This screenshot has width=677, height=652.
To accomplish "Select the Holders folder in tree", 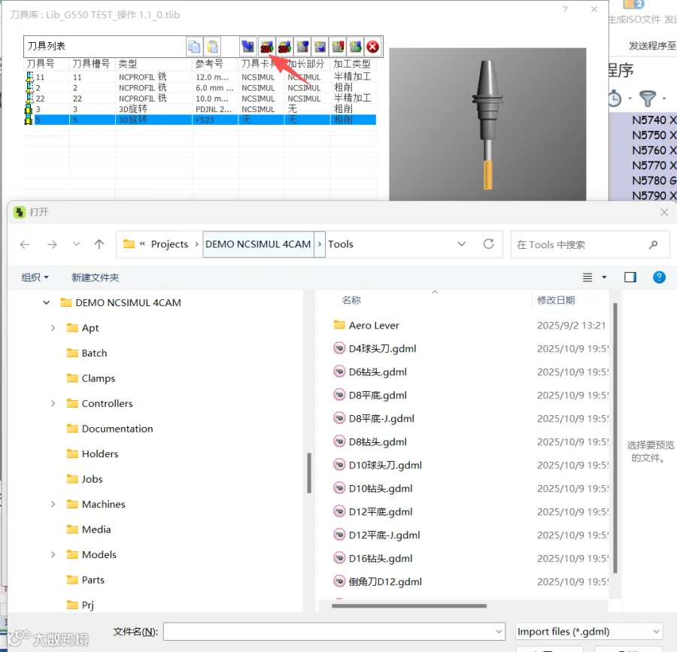I will pos(100,454).
